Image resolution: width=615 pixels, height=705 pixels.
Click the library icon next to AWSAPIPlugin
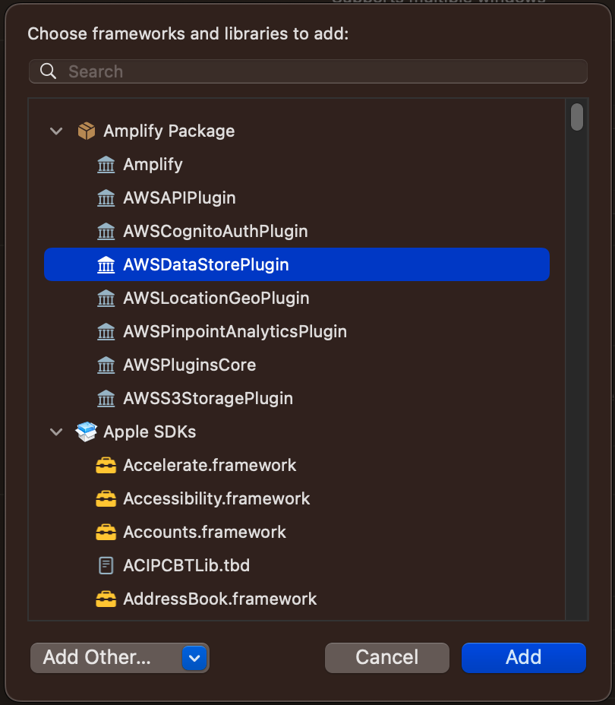click(x=106, y=198)
